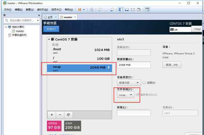Click the 期望容量 field showing 2048 MiB
The height and width of the screenshot is (135, 204).
point(134,65)
